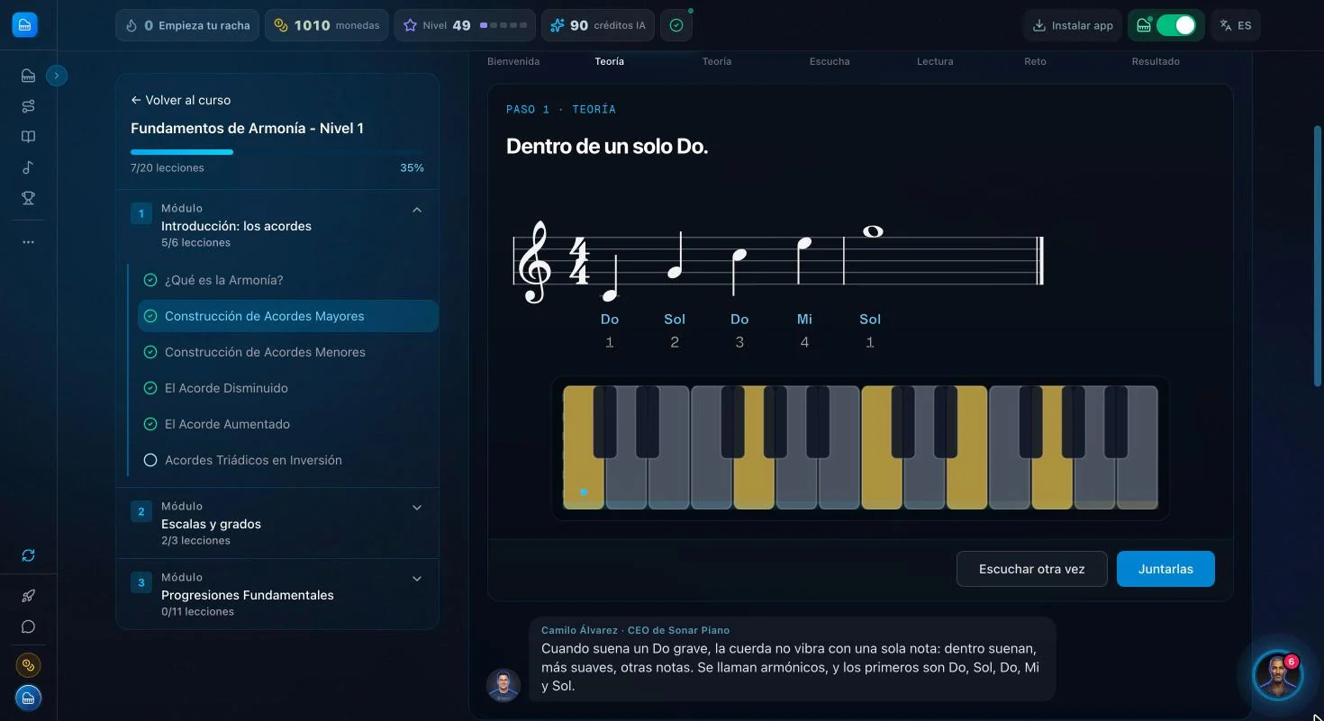Click the 35% progress text
This screenshot has width=1324, height=721.
point(412,168)
